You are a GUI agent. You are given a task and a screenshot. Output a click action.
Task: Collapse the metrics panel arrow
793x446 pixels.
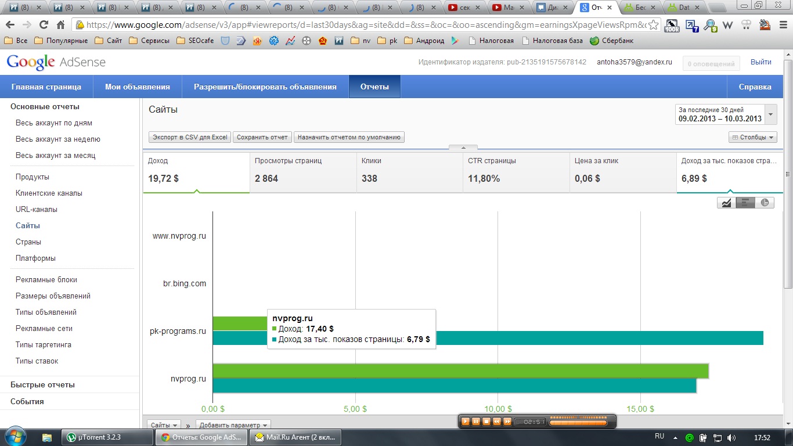(x=463, y=148)
